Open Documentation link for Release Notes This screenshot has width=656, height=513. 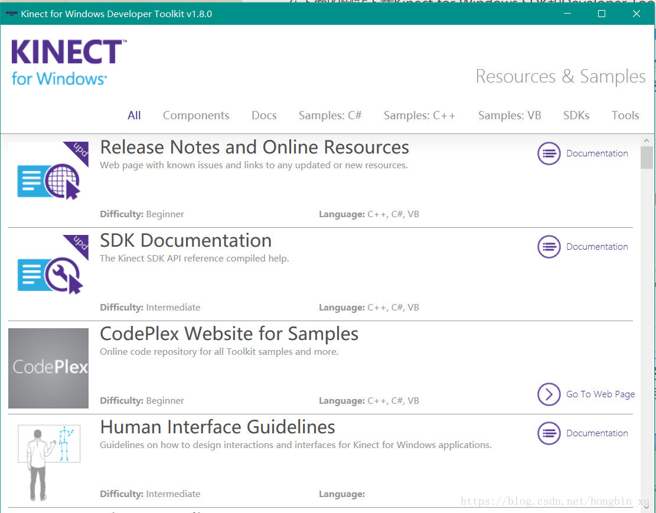click(x=597, y=153)
